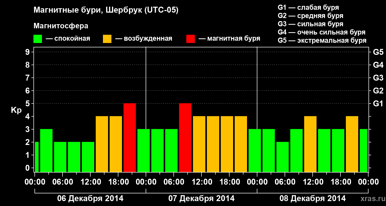
Task: Click the red 'магнитная буря' legend swatch
Action: tap(190, 39)
